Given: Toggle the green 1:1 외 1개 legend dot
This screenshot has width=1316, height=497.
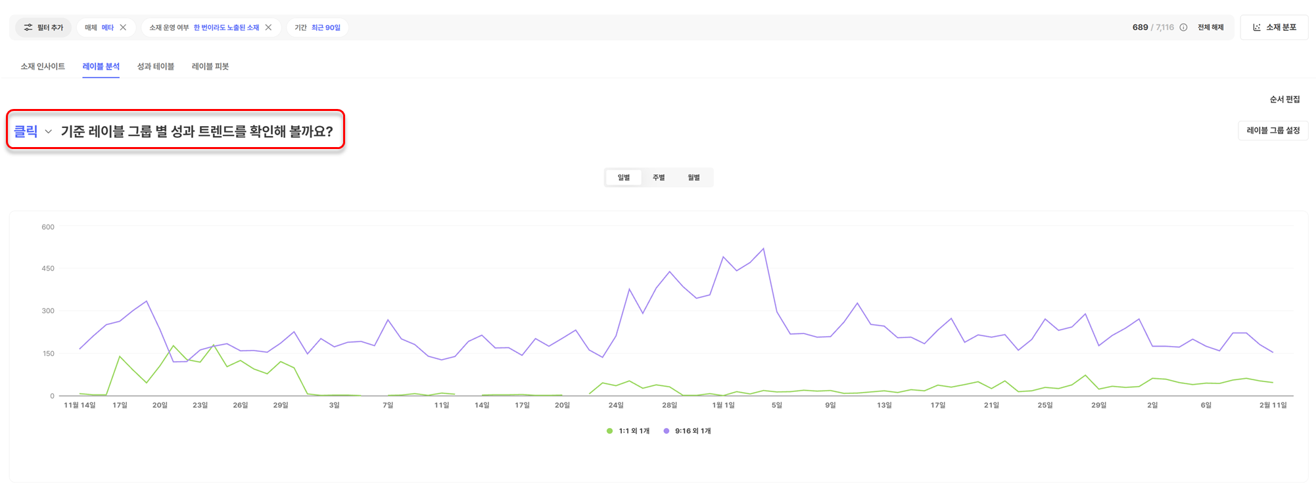Looking at the screenshot, I should (x=609, y=431).
